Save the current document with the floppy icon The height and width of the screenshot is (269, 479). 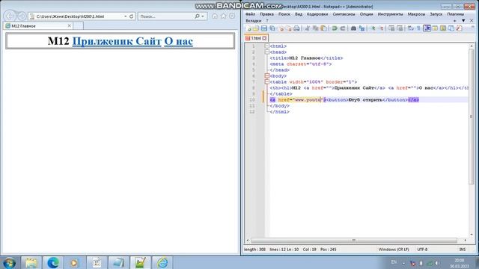click(264, 28)
